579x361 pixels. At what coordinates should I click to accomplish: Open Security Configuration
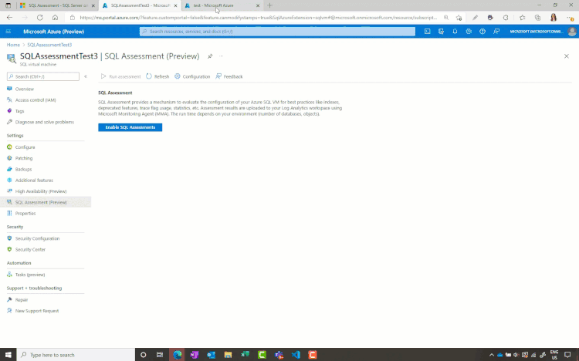(x=37, y=238)
